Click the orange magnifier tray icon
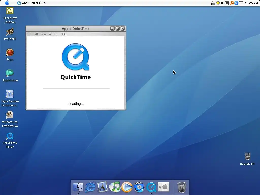The image size is (260, 195). coord(232,3)
